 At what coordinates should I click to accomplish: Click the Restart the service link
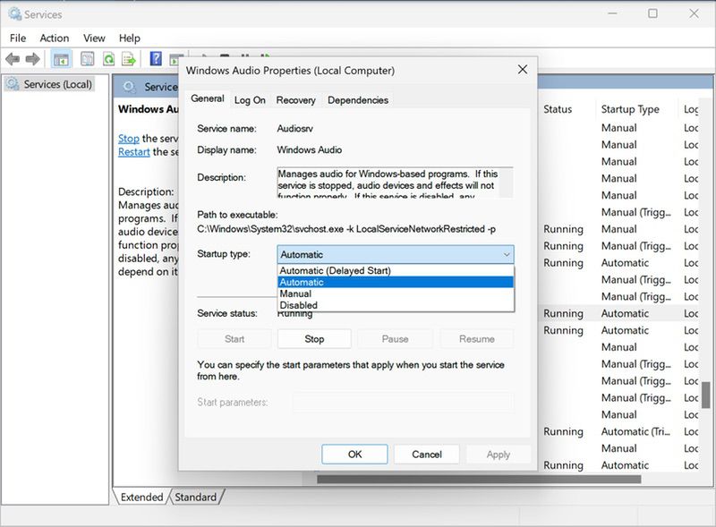pos(133,151)
